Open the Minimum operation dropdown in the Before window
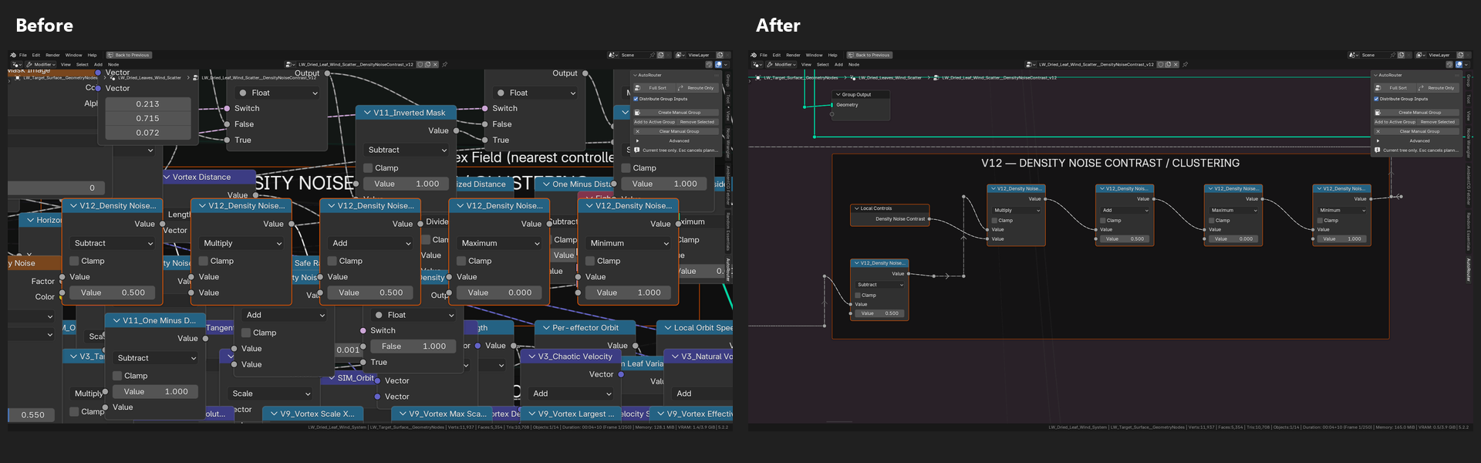The width and height of the screenshot is (1481, 463). click(x=629, y=243)
